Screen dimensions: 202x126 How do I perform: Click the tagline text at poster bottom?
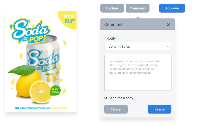coord(41,108)
